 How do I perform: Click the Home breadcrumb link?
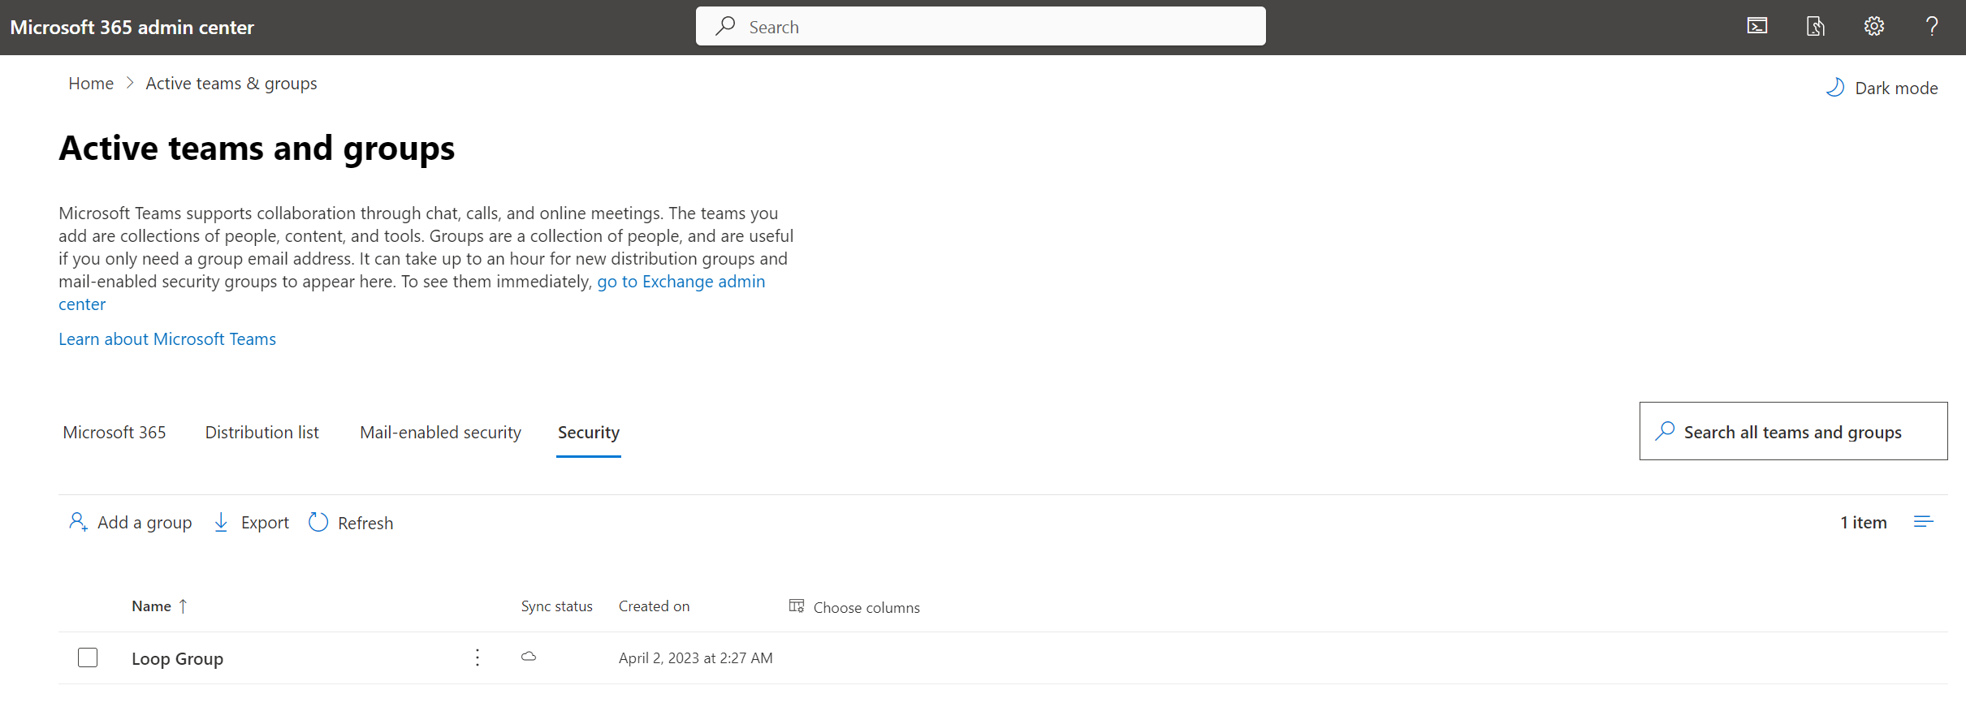tap(91, 84)
